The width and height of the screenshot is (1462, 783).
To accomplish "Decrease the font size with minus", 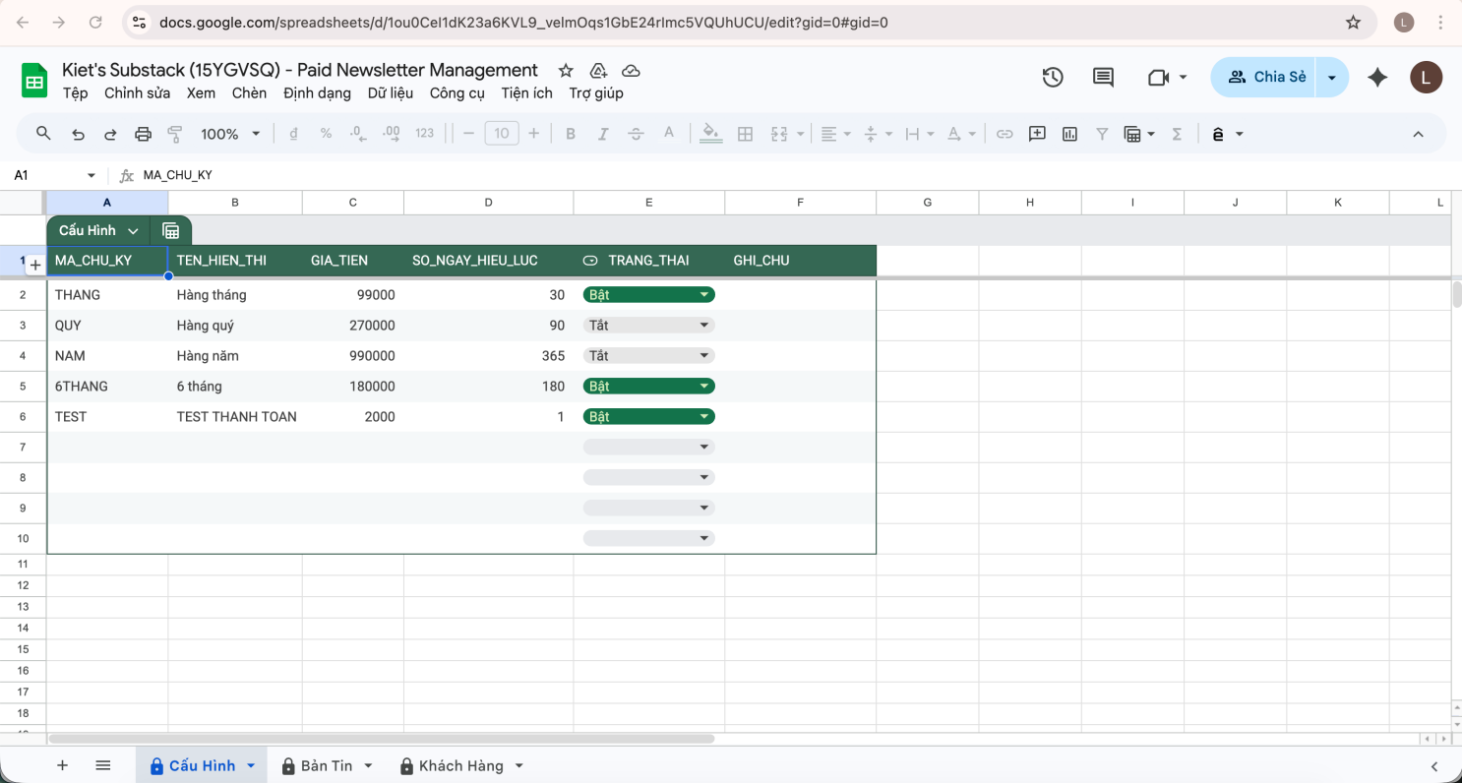I will [x=468, y=134].
